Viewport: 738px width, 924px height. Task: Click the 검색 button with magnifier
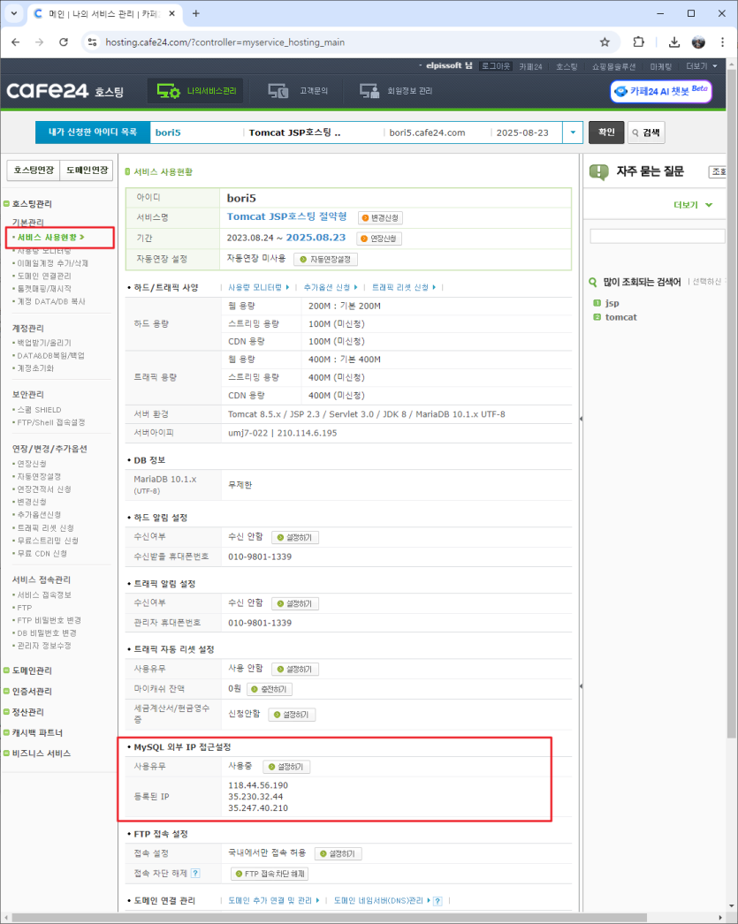646,133
